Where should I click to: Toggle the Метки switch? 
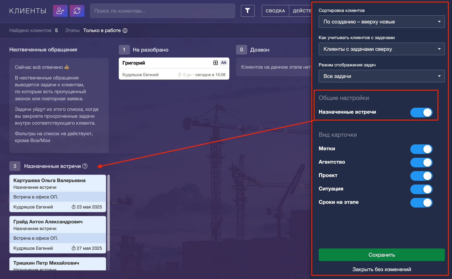[421, 149]
